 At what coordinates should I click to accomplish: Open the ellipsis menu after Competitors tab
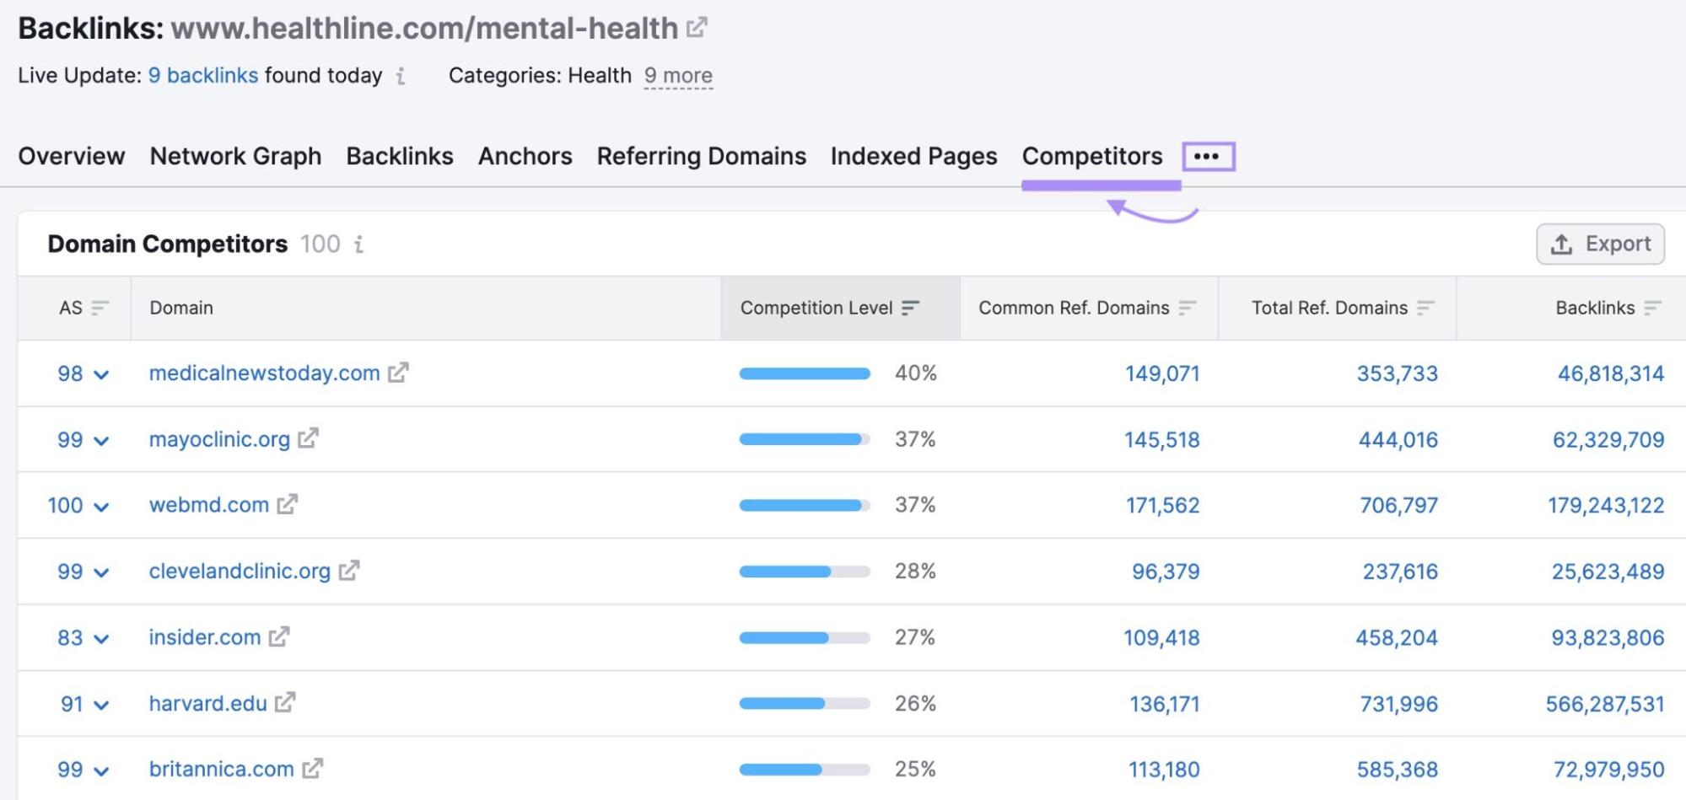(1208, 155)
